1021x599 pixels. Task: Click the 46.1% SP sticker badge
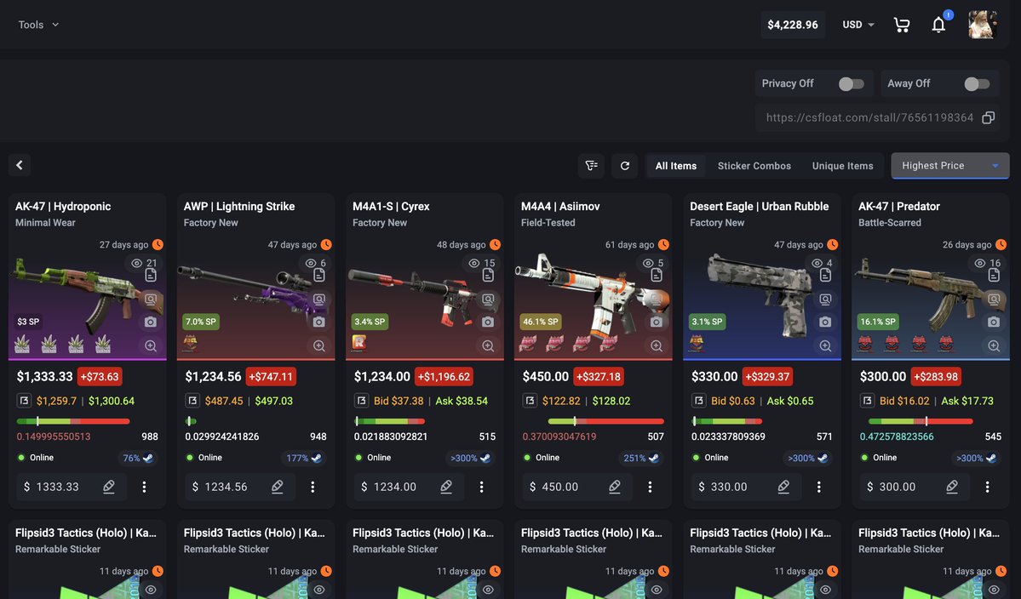tap(541, 322)
